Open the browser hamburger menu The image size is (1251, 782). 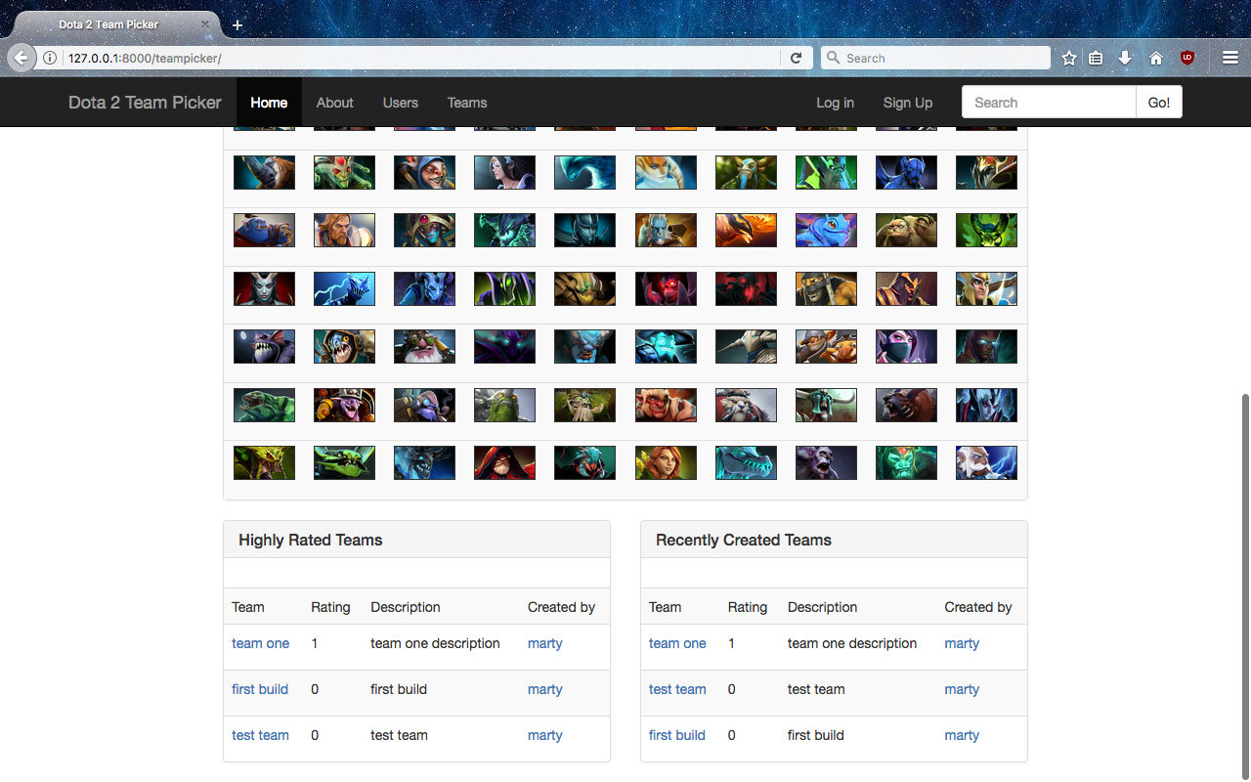pyautogui.click(x=1230, y=58)
